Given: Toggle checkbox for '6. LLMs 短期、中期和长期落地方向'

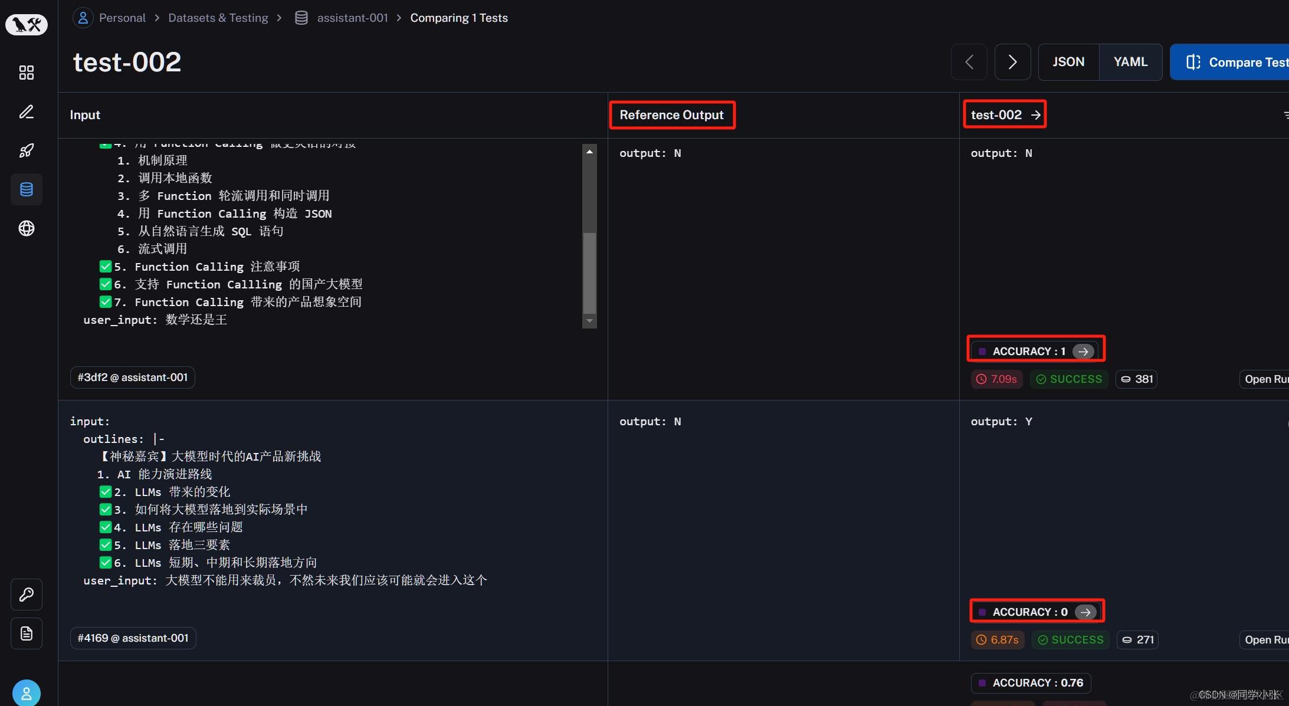Looking at the screenshot, I should [x=106, y=563].
